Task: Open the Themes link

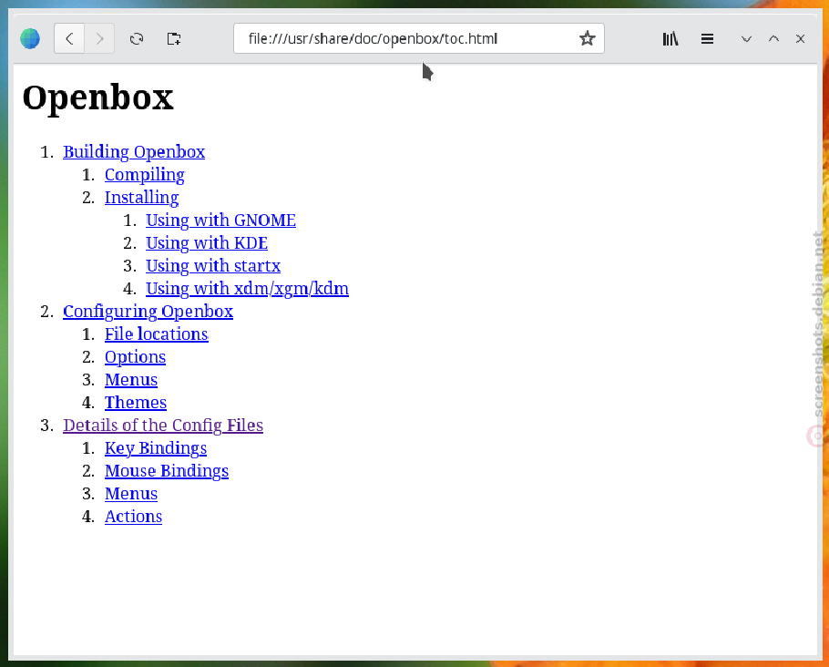Action: tap(136, 402)
